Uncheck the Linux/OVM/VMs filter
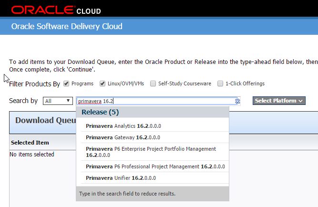This screenshot has width=318, height=207. click(x=103, y=83)
